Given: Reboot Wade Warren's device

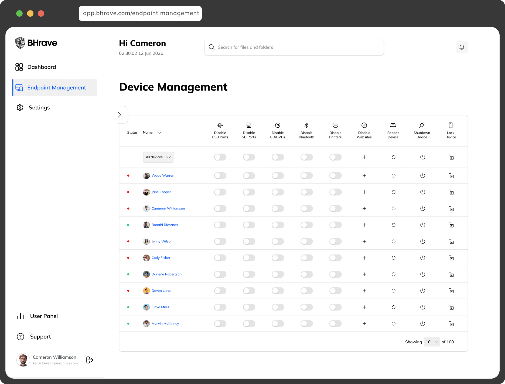Looking at the screenshot, I should pyautogui.click(x=393, y=176).
